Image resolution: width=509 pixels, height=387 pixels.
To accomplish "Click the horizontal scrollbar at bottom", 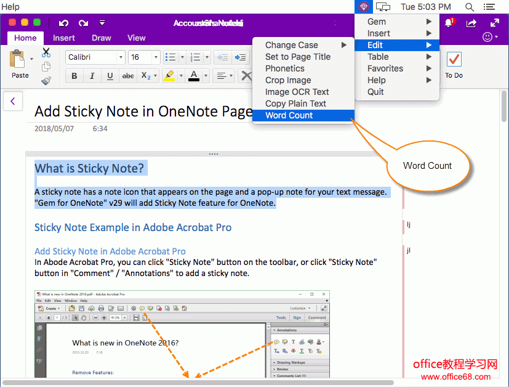I will [198, 383].
